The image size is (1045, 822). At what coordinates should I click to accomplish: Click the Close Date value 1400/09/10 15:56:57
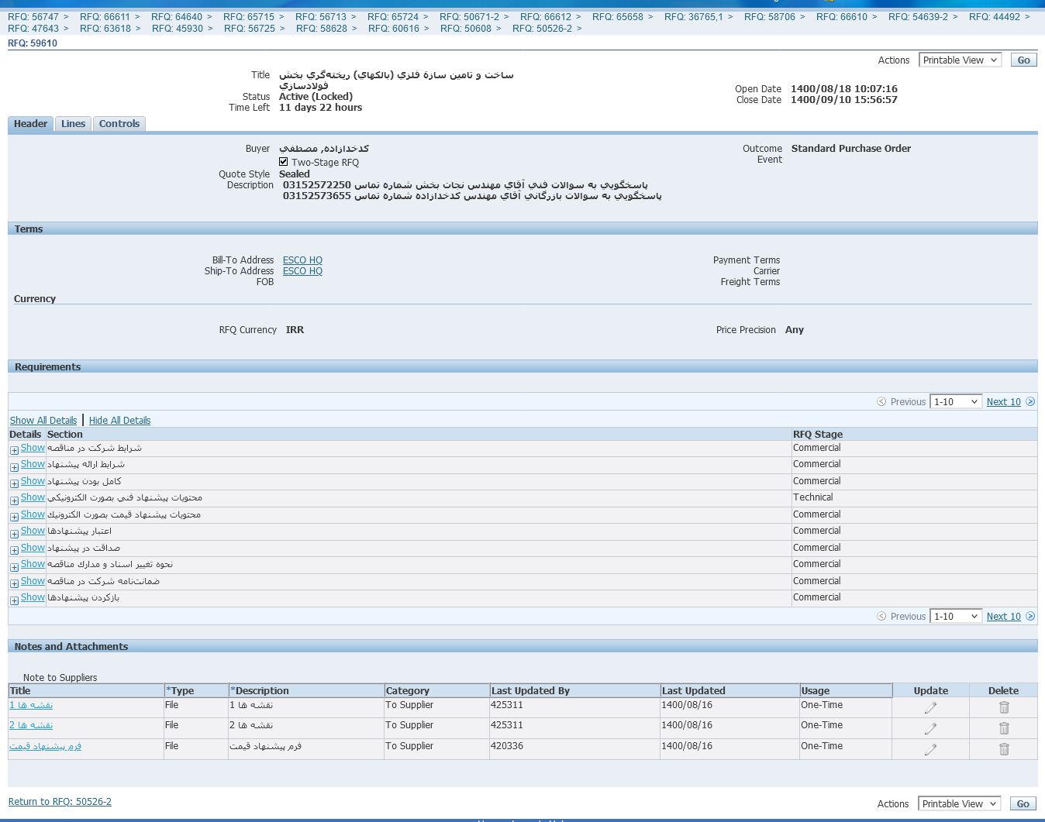844,100
